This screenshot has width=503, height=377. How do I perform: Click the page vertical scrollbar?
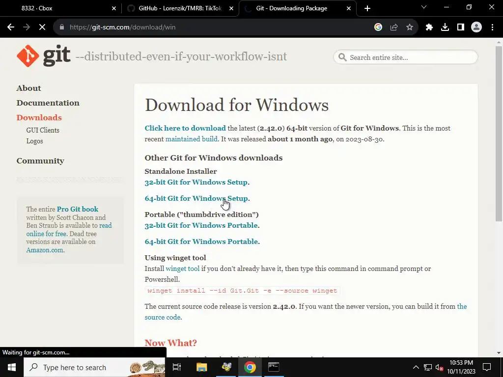[x=499, y=134]
